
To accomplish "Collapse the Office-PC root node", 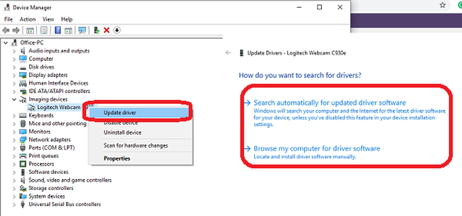I will (x=6, y=42).
